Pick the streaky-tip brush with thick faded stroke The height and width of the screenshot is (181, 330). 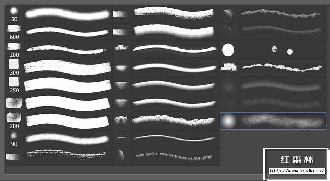166,32
